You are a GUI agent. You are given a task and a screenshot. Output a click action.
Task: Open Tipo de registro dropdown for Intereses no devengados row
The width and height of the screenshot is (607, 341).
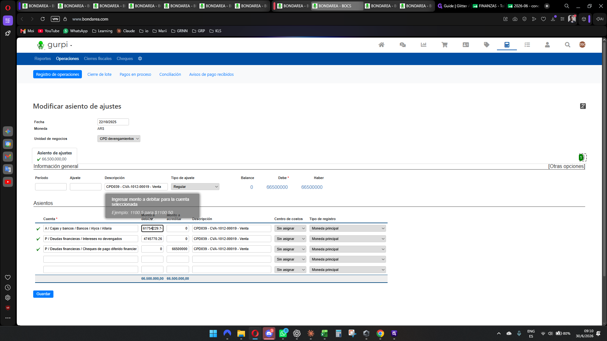tap(348, 239)
